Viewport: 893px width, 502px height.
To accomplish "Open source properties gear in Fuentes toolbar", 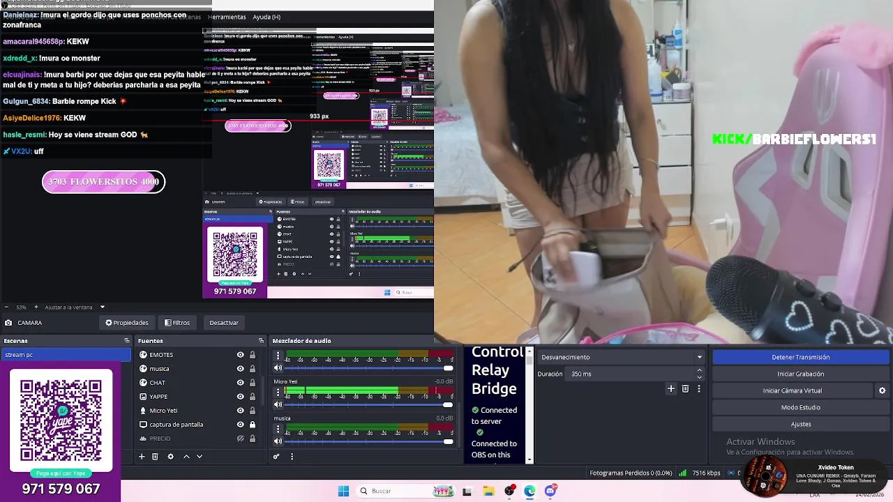I will [170, 457].
